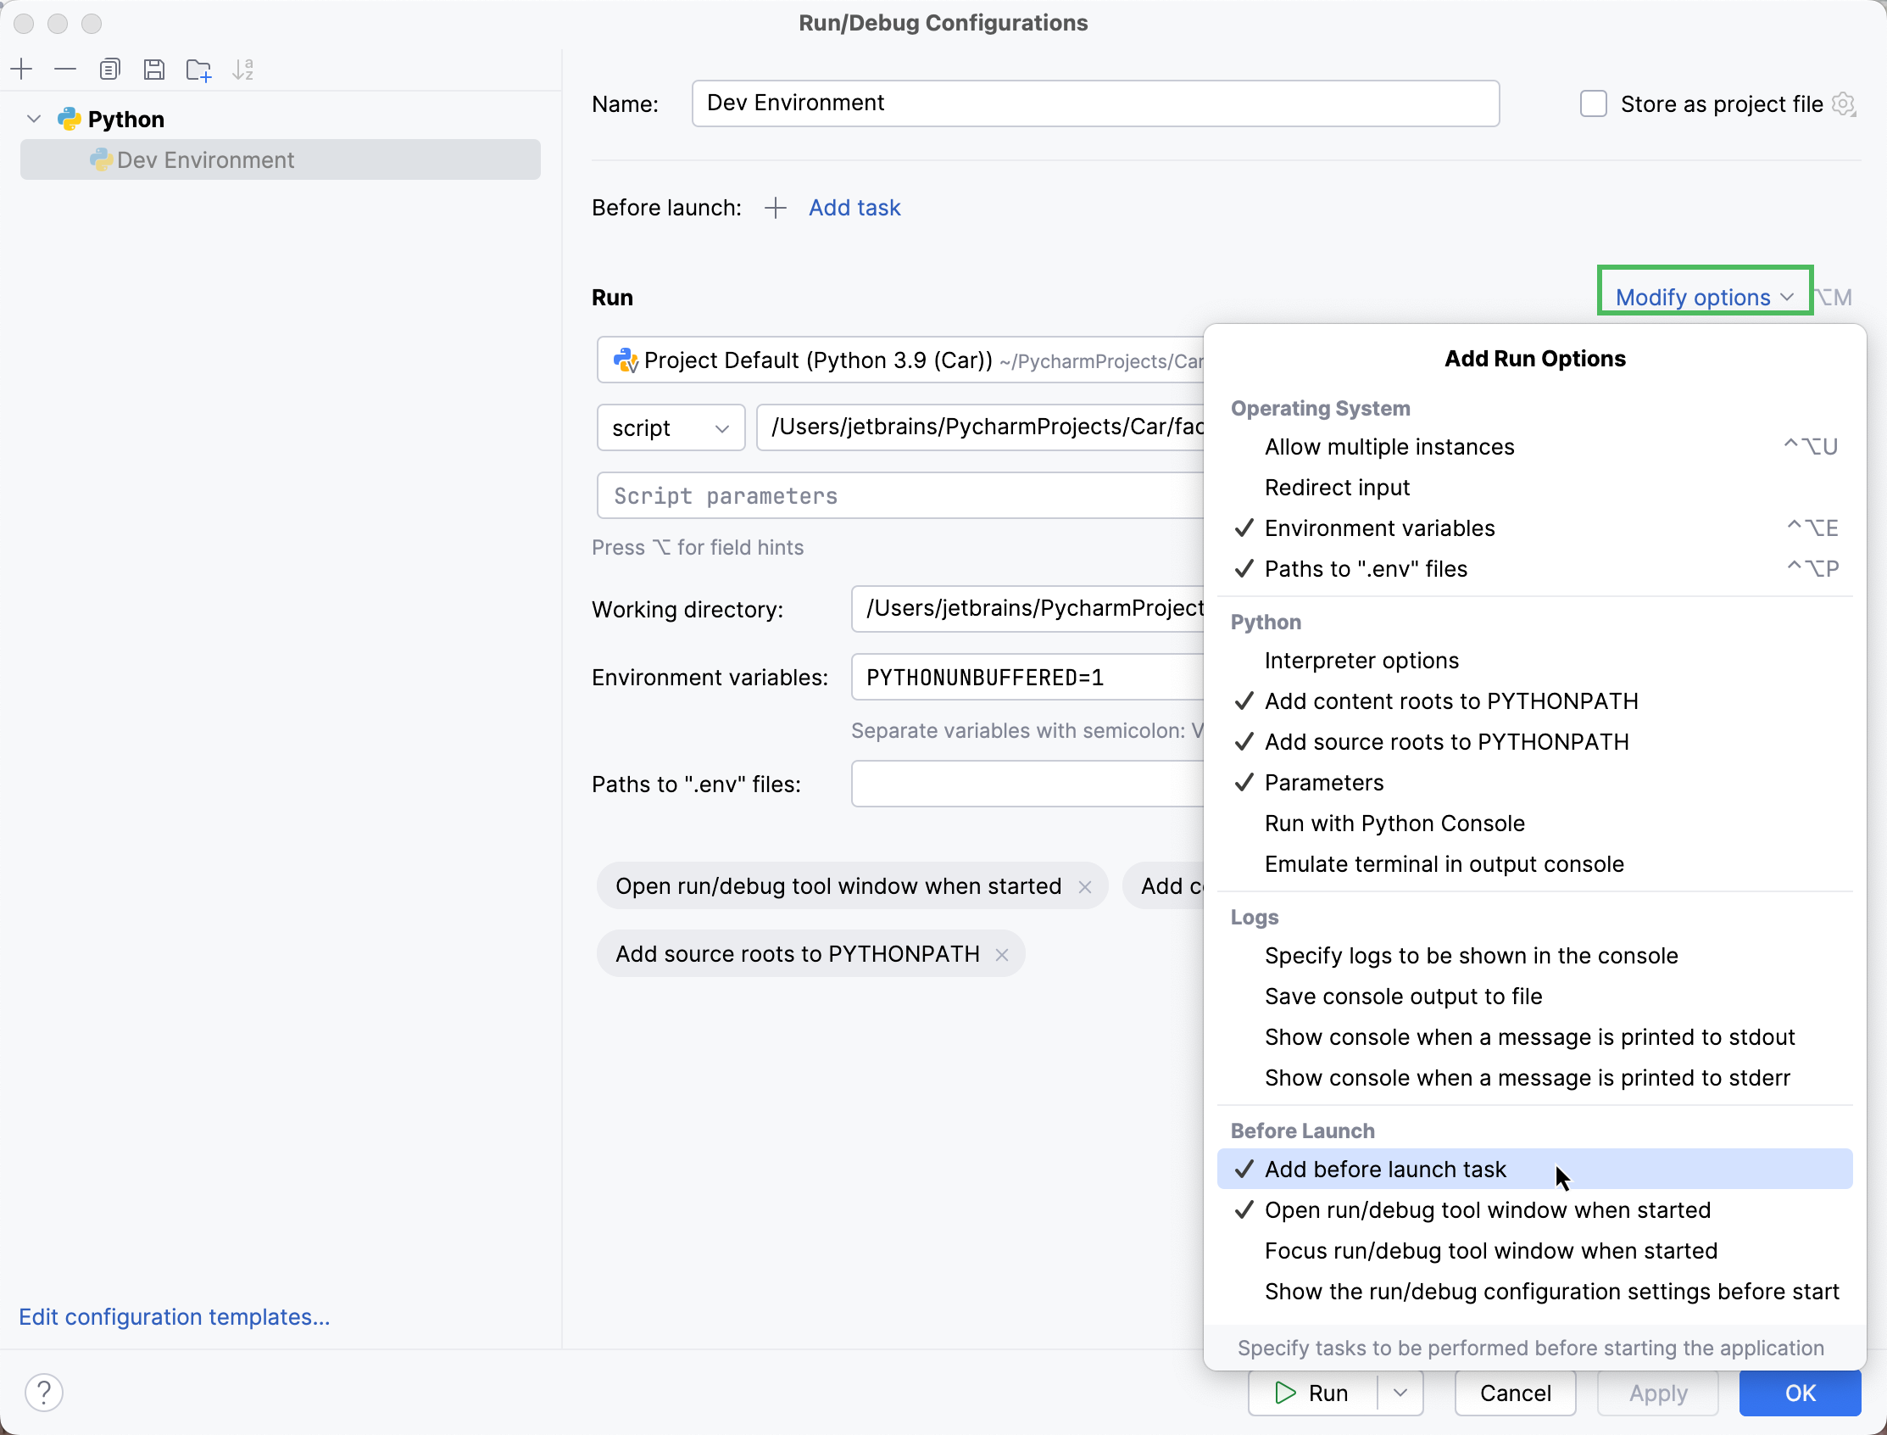This screenshot has height=1435, width=1887.
Task: Collapse the Python node in the configuration tree
Action: [33, 118]
